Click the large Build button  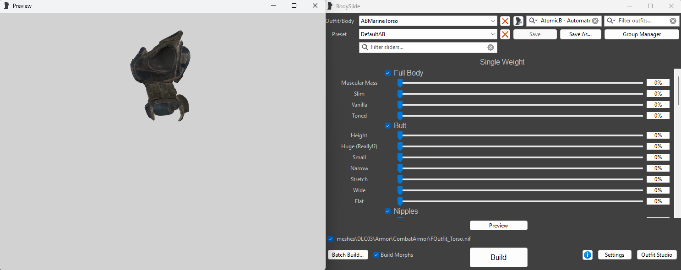point(498,257)
